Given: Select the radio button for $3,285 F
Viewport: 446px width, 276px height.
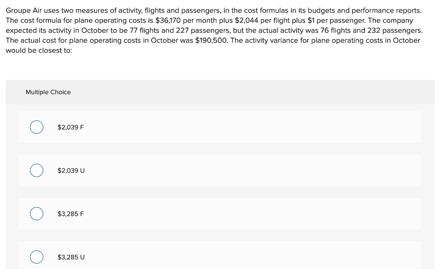Looking at the screenshot, I should [x=36, y=214].
